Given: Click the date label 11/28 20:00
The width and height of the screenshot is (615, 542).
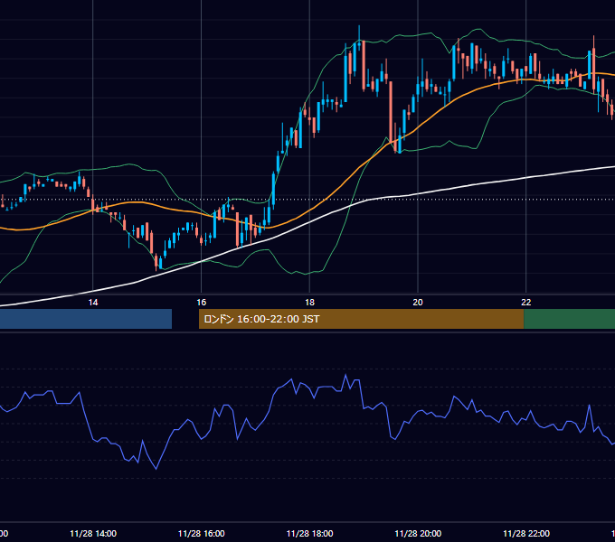Looking at the screenshot, I should click(x=418, y=533).
